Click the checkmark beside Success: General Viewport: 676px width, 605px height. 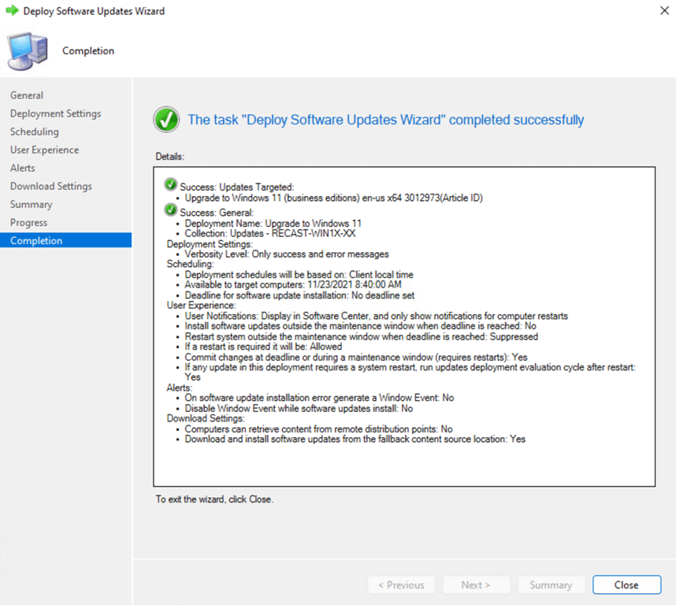click(x=171, y=211)
